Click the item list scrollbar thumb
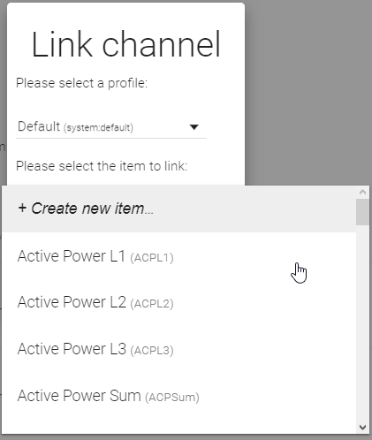The width and height of the screenshot is (372, 440). click(362, 212)
